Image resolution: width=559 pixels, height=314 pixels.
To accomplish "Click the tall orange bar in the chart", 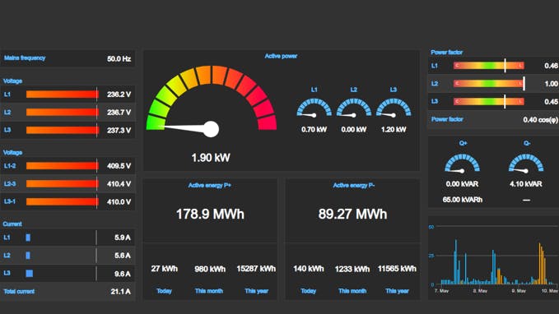I will 540,263.
